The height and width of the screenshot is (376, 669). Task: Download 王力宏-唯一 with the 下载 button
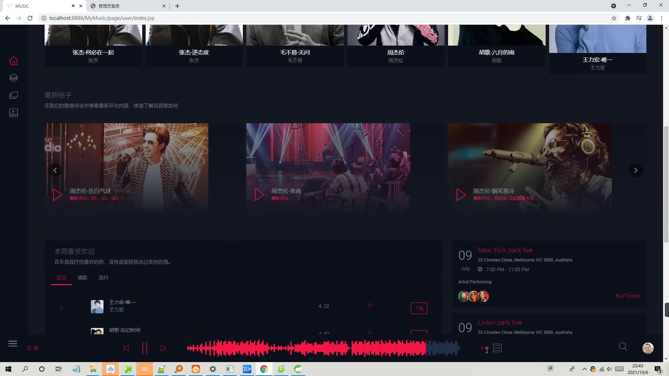click(x=419, y=308)
